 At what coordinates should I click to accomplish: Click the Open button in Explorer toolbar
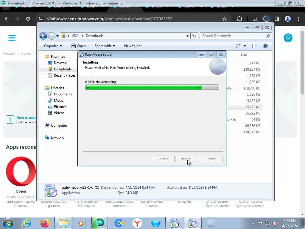pyautogui.click(x=79, y=46)
